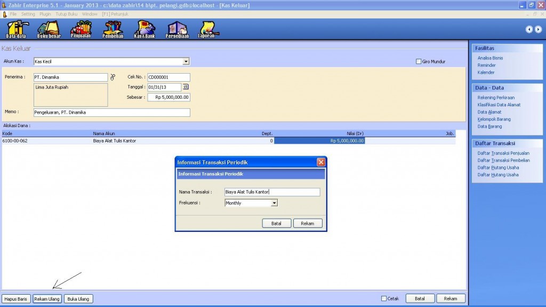Toggle the Cetak checkbox

click(384, 298)
